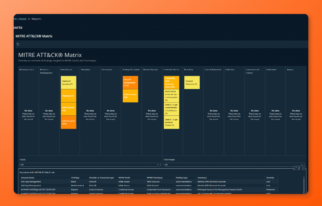322x206 pixels.
Task: Click the sort icon above the accounts table
Action: (x=299, y=168)
